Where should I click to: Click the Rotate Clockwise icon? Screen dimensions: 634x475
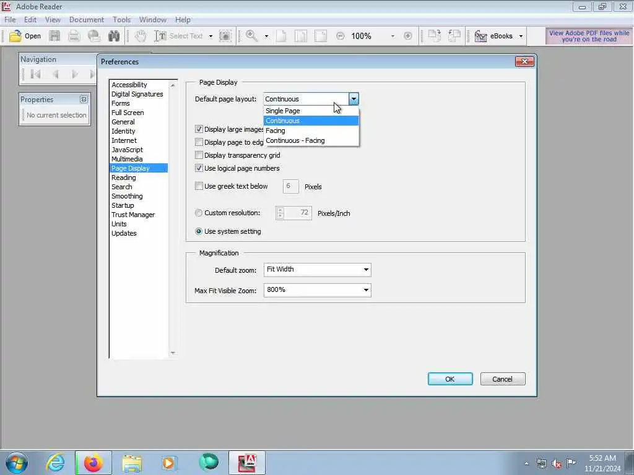pos(435,36)
